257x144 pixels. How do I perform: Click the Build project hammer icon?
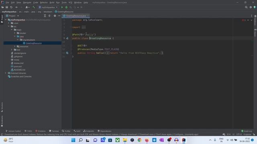click(34, 7)
